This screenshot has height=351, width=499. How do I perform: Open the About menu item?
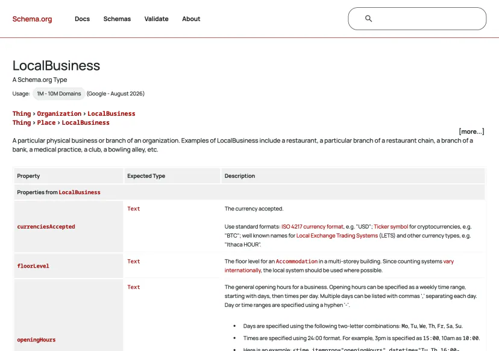click(x=191, y=19)
